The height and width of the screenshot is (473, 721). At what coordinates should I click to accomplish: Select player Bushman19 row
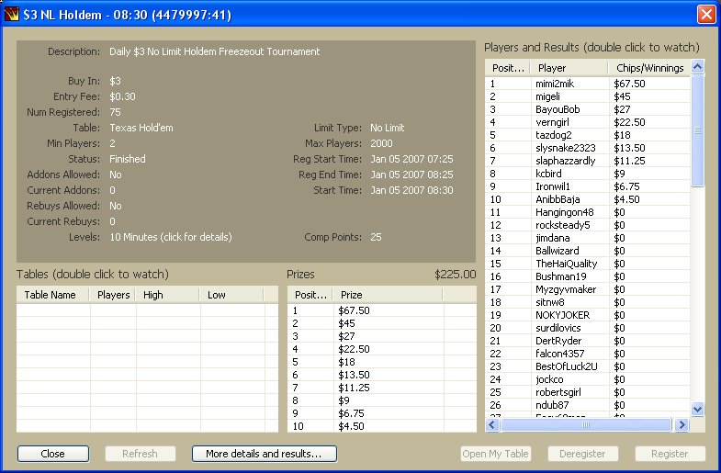(588, 276)
